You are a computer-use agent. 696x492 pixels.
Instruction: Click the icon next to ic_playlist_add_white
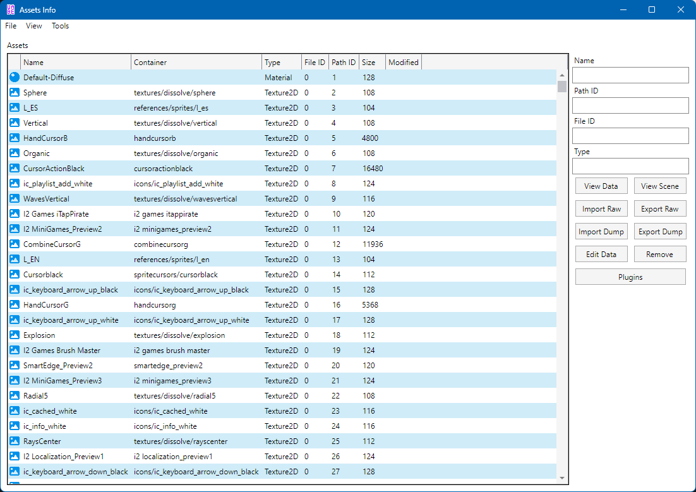[x=15, y=183]
